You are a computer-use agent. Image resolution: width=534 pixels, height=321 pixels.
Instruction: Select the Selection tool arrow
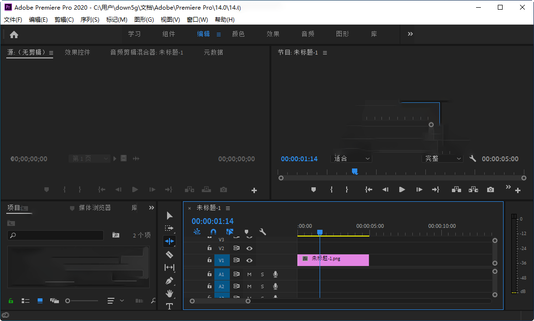(169, 215)
